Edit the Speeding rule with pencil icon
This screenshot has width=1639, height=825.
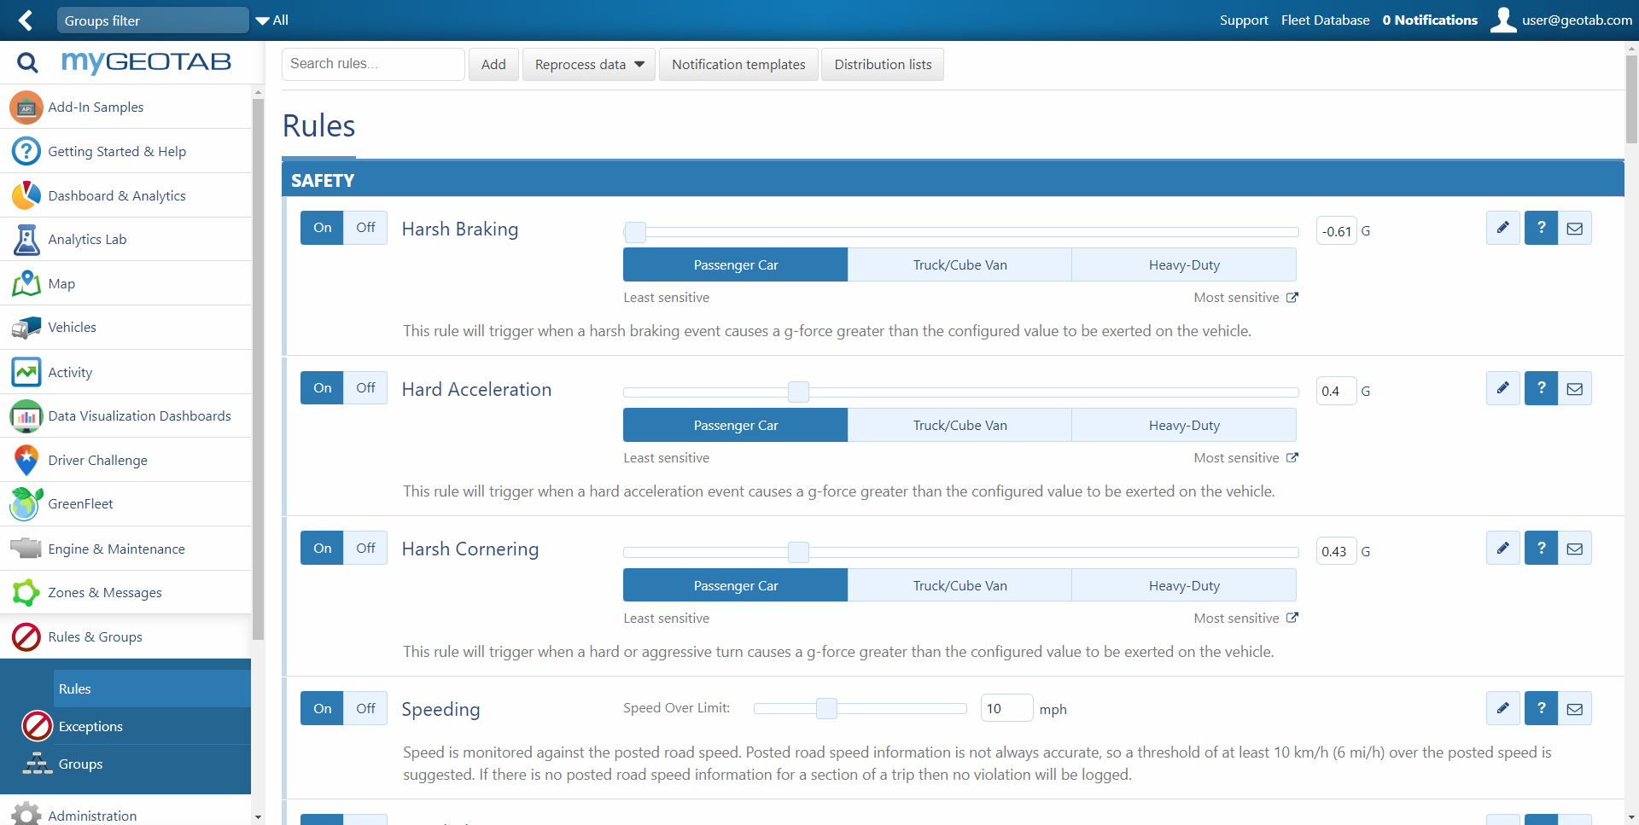coord(1502,708)
